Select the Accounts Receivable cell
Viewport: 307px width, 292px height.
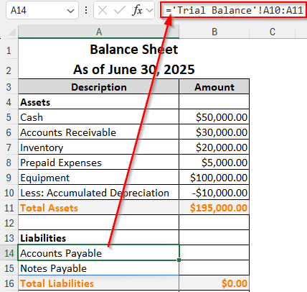tap(99, 132)
